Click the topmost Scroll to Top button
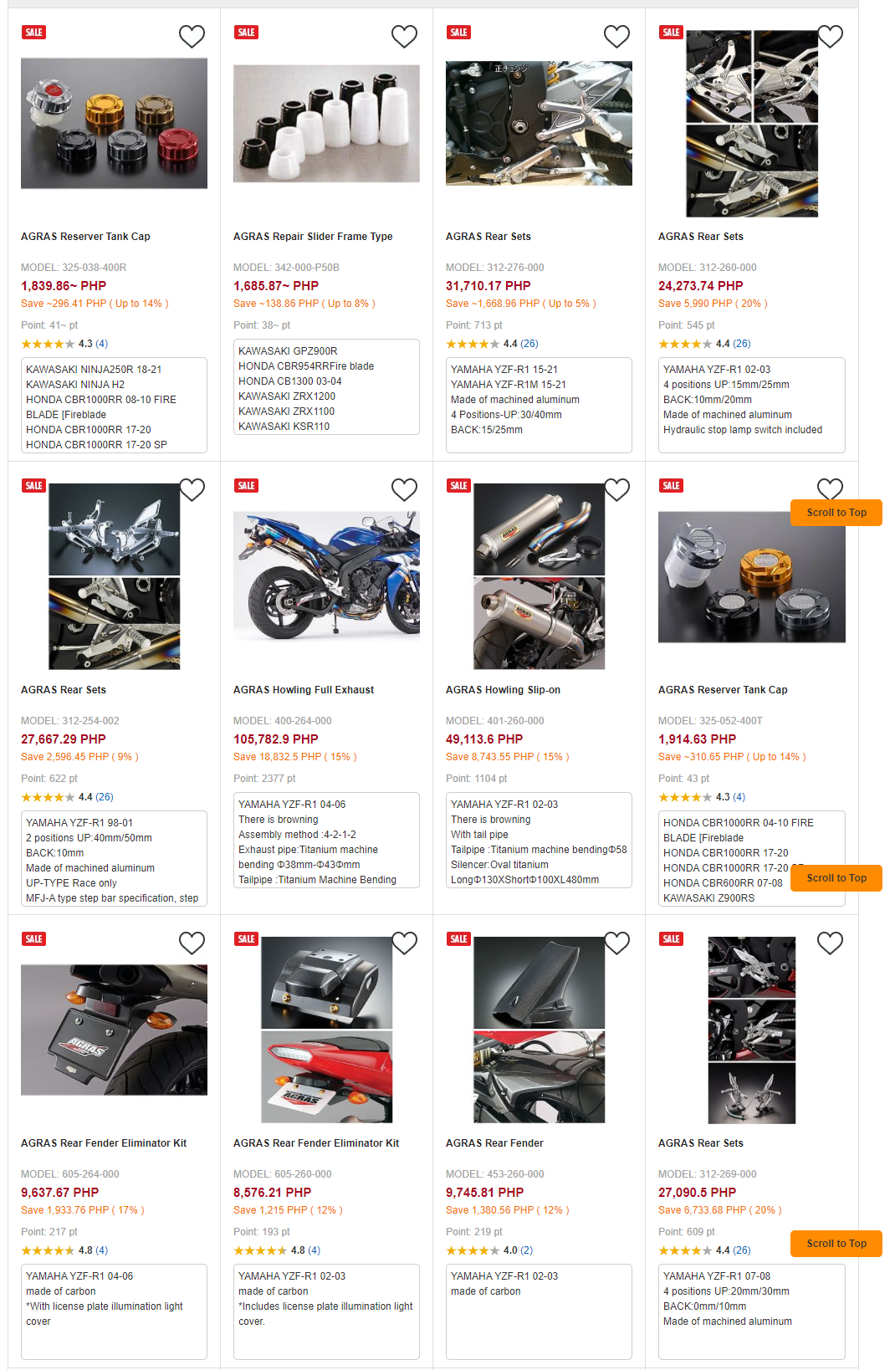Screen dimensions: 895x1370 point(836,513)
